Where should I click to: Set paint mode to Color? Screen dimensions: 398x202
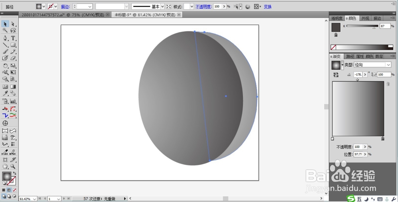(4, 190)
